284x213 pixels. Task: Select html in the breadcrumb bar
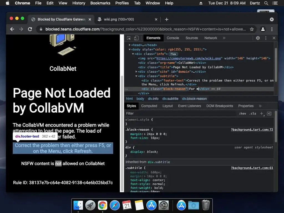(129, 99)
